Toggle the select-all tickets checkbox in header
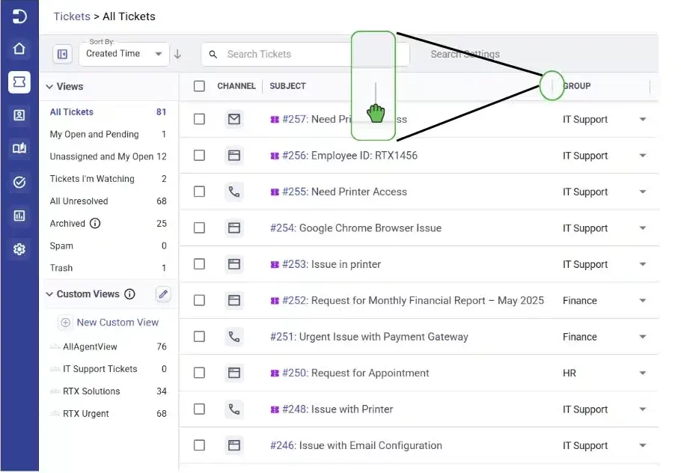This screenshot has height=473, width=681. pyautogui.click(x=199, y=86)
